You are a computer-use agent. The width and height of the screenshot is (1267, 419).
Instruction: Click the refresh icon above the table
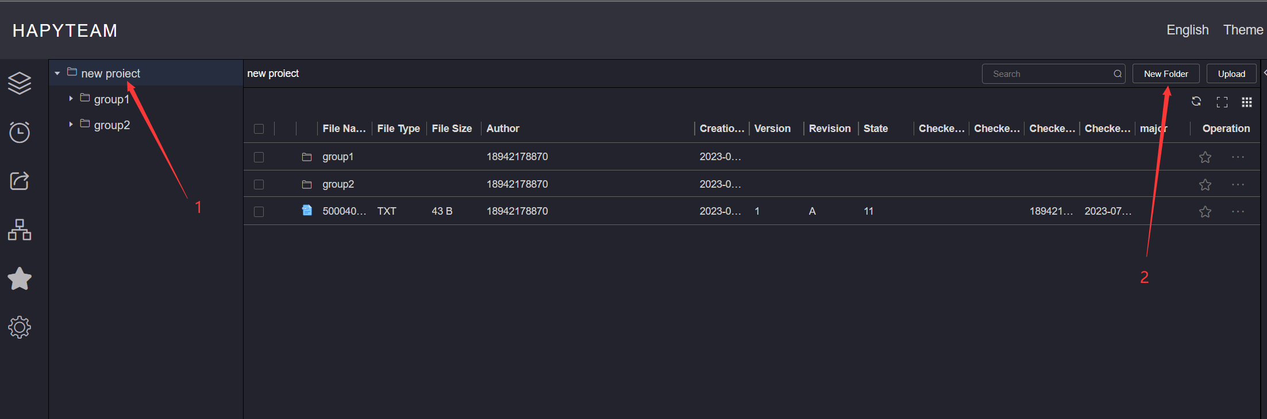tap(1196, 102)
